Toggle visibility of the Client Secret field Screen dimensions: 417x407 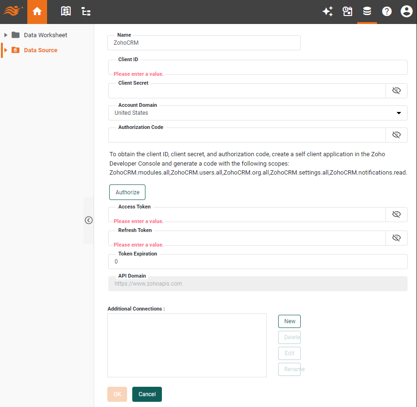click(x=396, y=90)
